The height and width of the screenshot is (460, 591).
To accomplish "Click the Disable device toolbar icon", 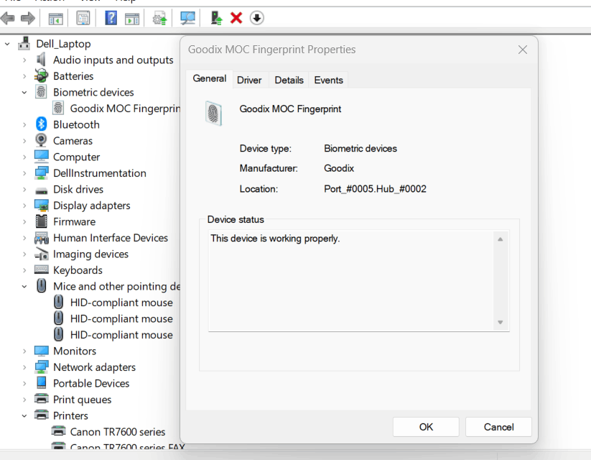I will (256, 17).
